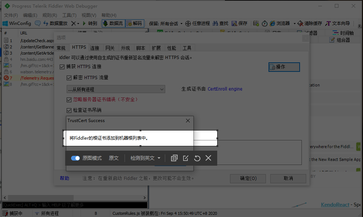Toggle 忽略服务器证书错误 checkbox
363x217 pixels.
[69, 100]
